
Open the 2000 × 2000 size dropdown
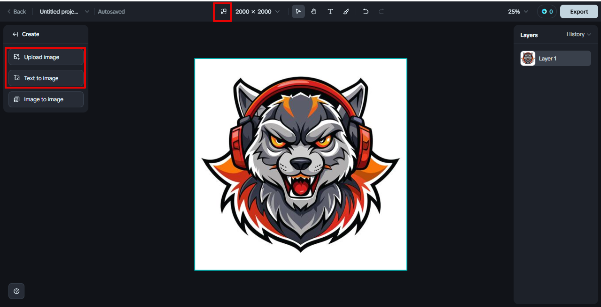click(258, 12)
